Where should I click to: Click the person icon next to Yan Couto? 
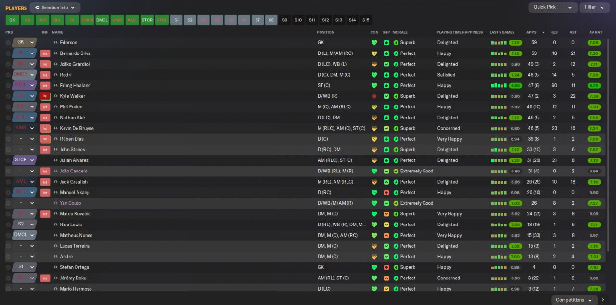56,203
